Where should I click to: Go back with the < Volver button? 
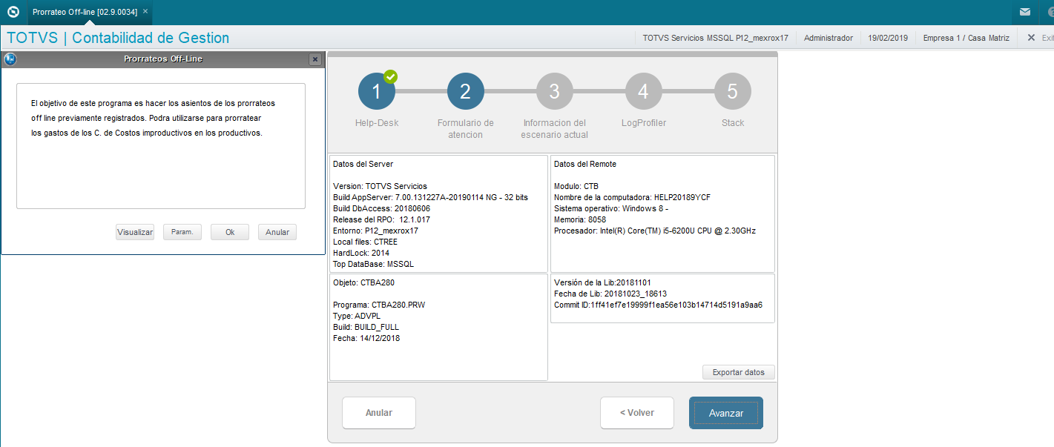(x=637, y=413)
